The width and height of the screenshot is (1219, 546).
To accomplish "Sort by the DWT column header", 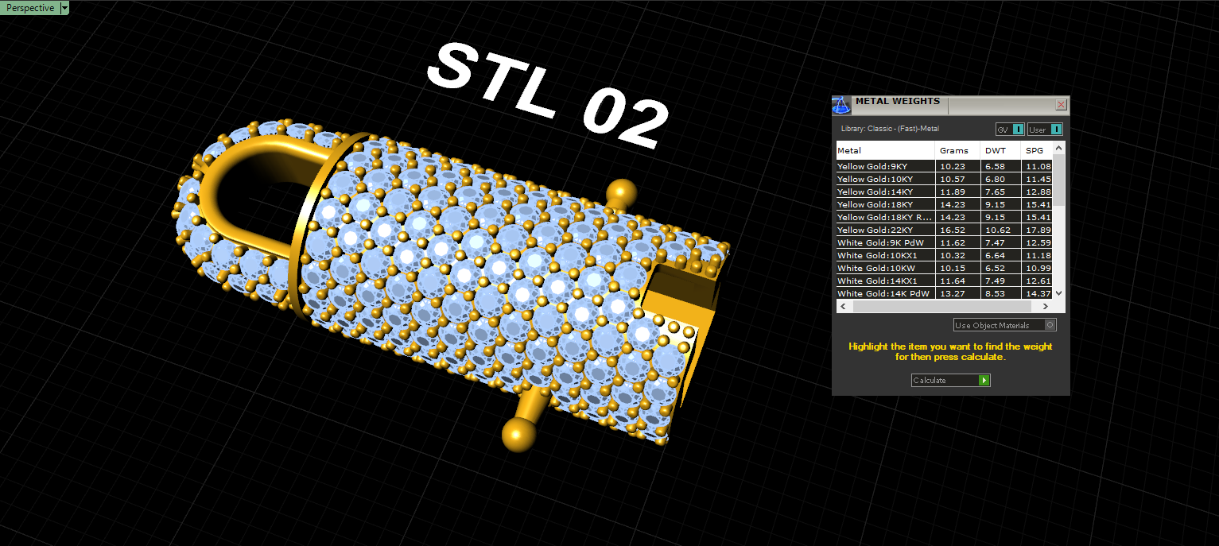I will pos(1001,150).
